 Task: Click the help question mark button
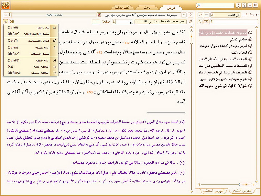(244, 5)
